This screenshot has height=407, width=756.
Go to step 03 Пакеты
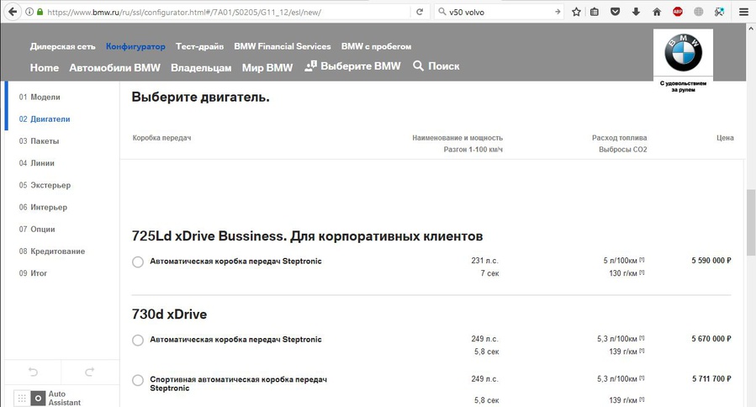(39, 141)
